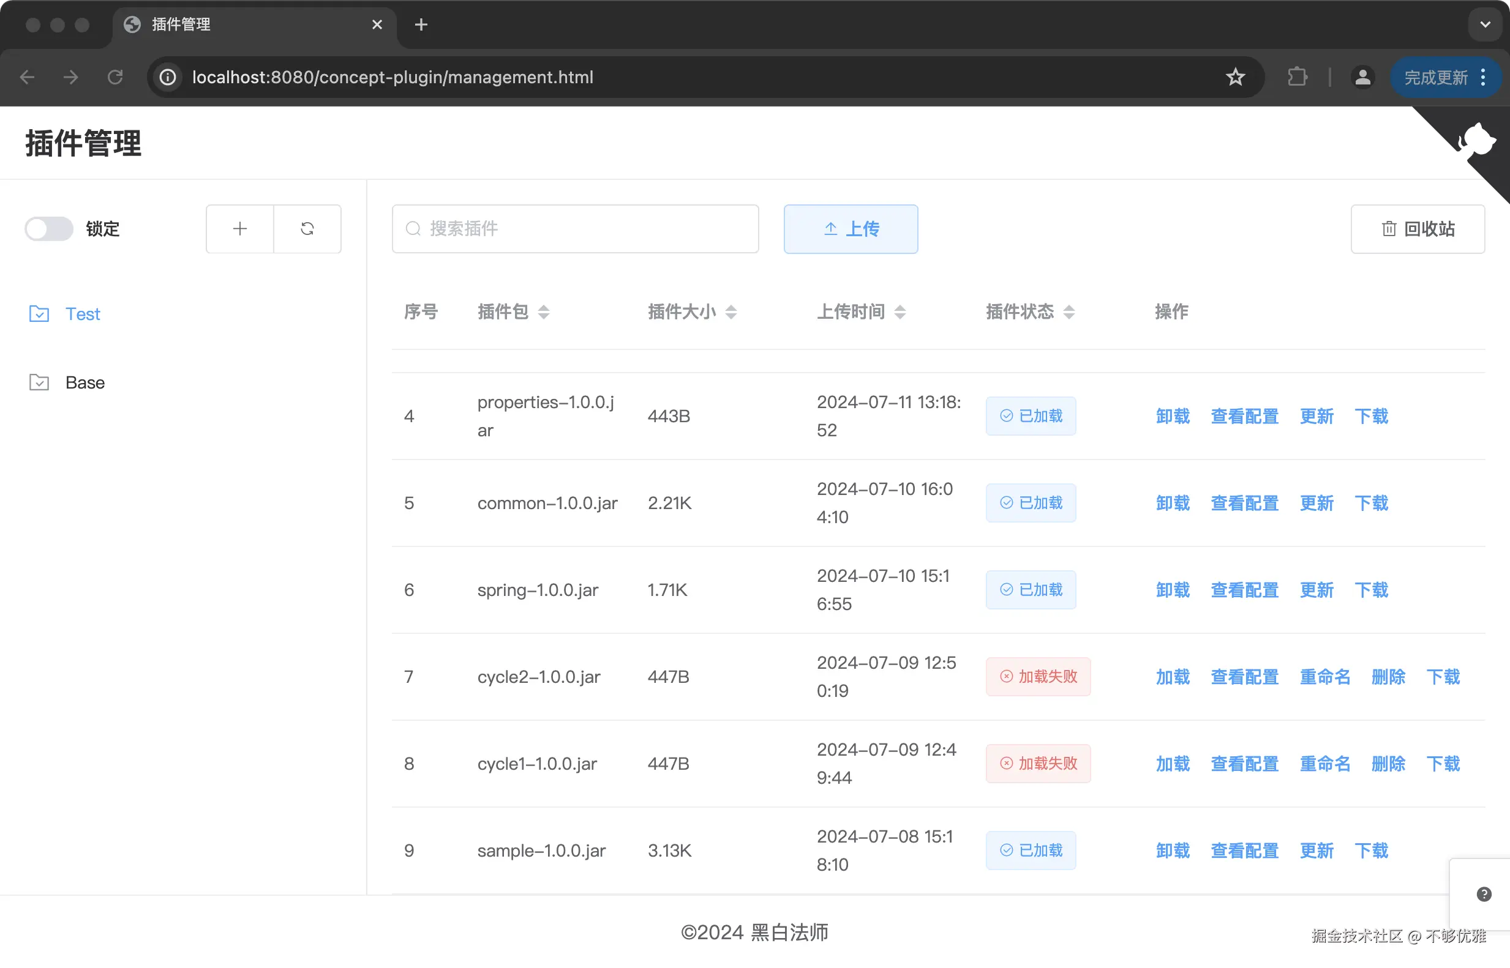Image resolution: width=1510 pixels, height=968 pixels.
Task: Click the help question mark icon
Action: click(1484, 894)
